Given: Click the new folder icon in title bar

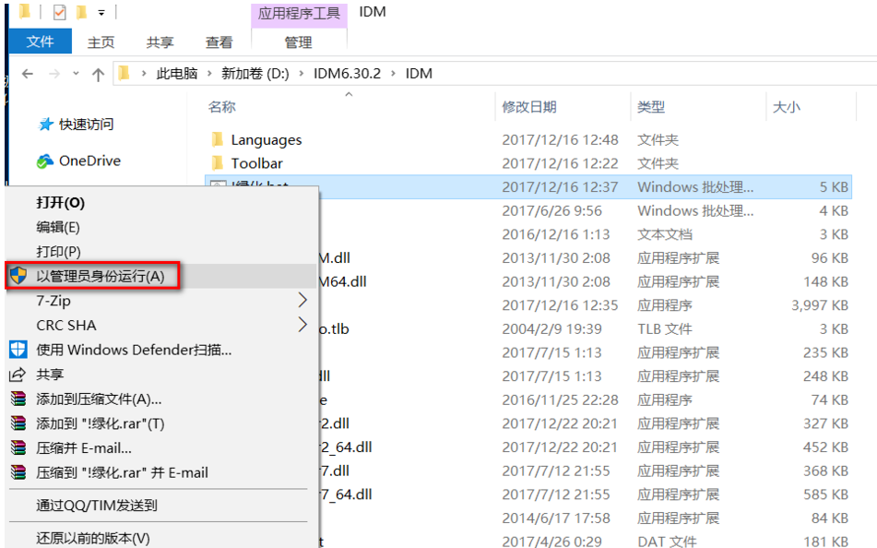Looking at the screenshot, I should [82, 12].
